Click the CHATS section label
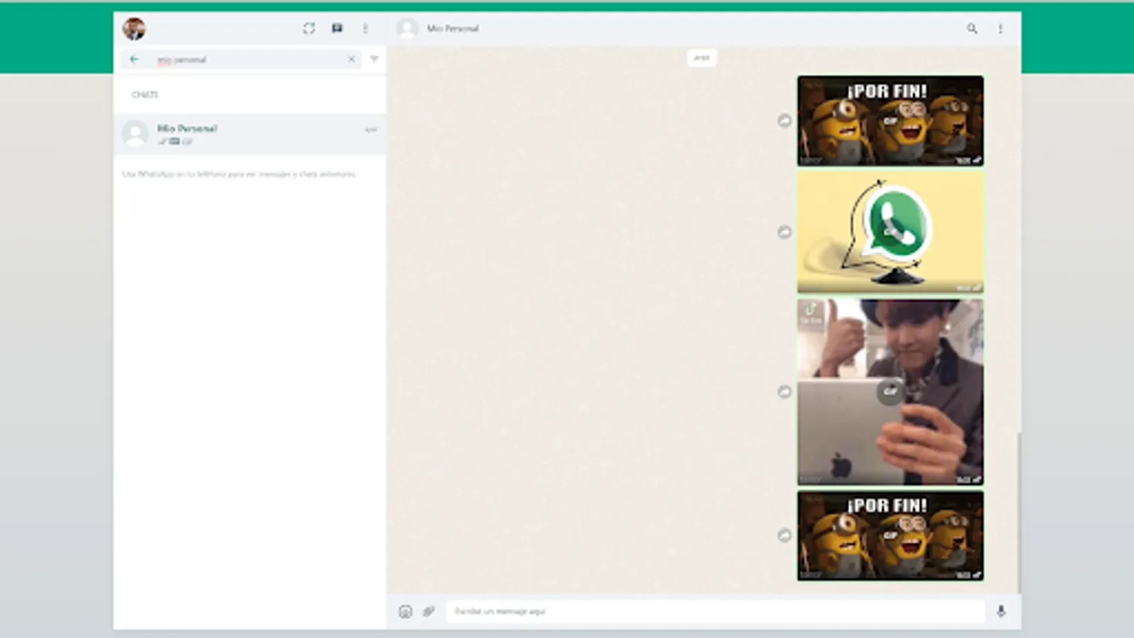 pos(145,94)
